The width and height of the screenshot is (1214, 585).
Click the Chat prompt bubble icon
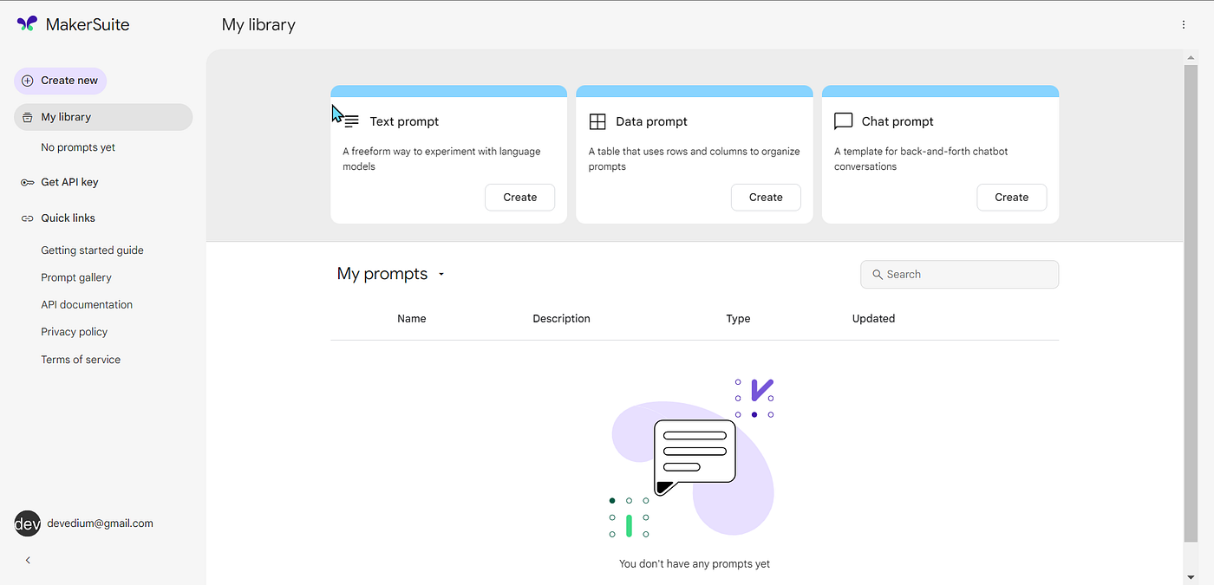click(843, 121)
